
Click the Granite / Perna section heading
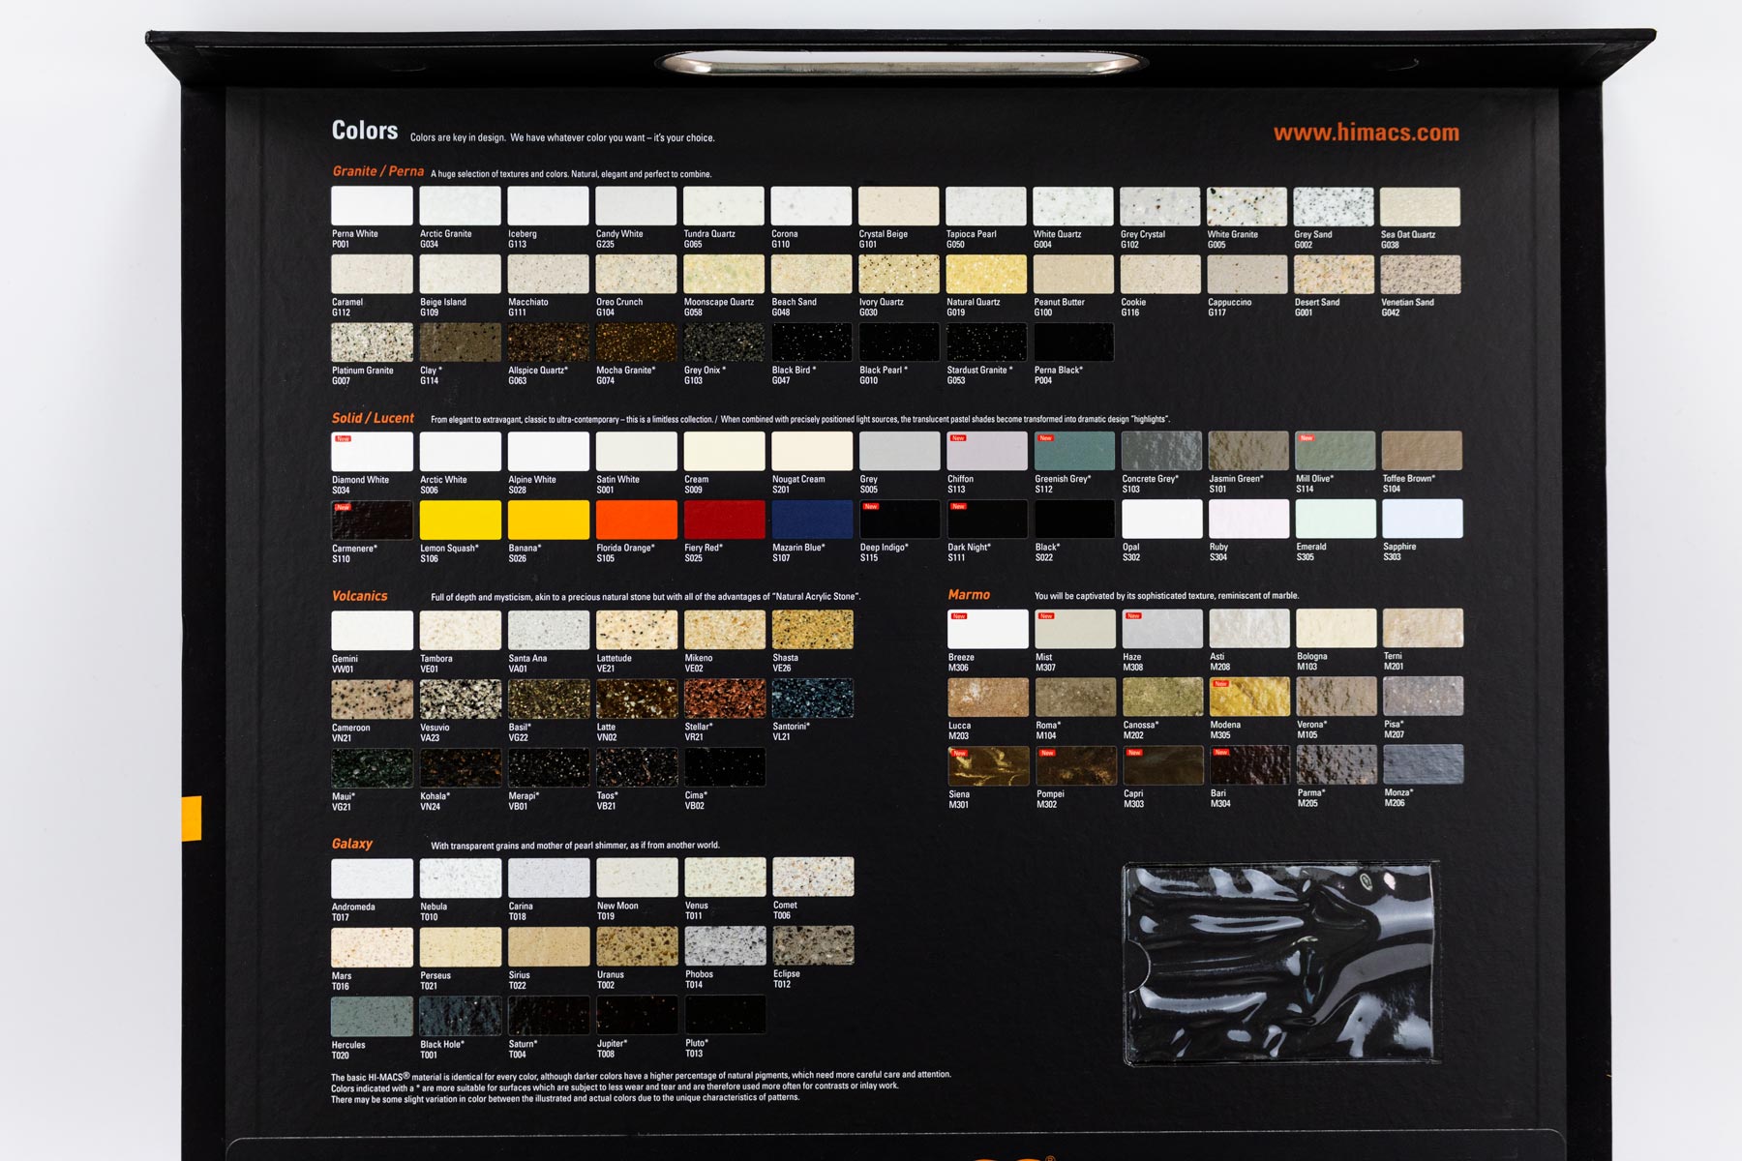point(377,171)
